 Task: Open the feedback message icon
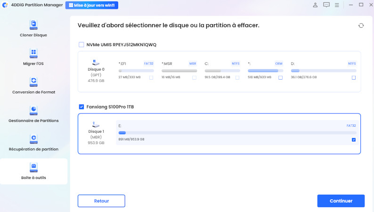326,5
